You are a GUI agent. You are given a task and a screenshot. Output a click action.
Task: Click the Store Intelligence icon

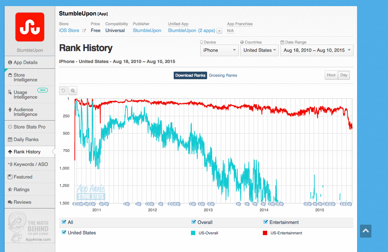pyautogui.click(x=10, y=75)
